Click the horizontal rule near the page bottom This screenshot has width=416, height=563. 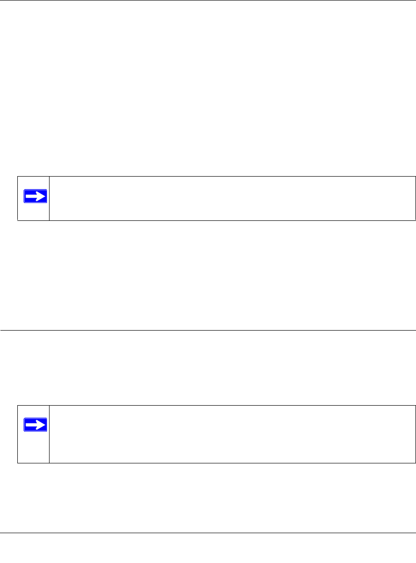click(208, 533)
